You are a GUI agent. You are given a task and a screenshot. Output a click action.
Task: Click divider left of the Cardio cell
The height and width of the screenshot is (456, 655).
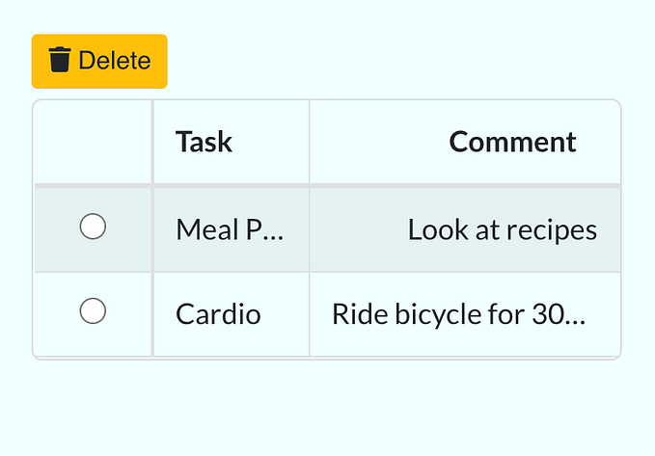click(x=152, y=314)
